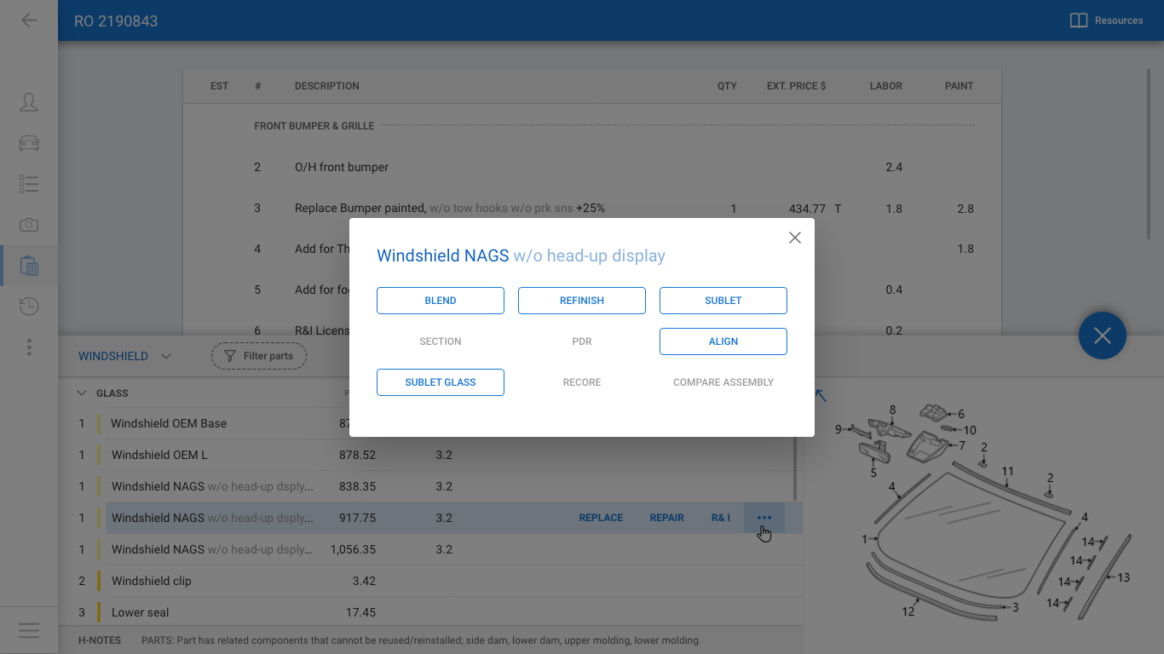Open the customer profile sidebar icon
This screenshot has height=654, width=1164.
29,102
